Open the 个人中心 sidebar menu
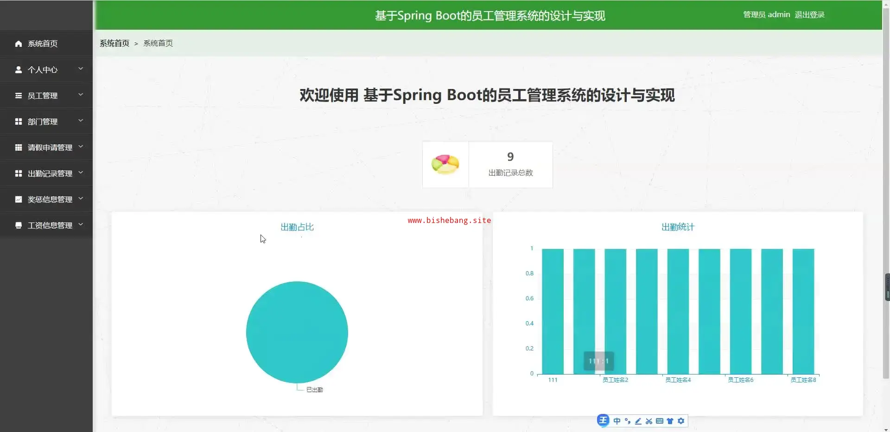890x432 pixels. pyautogui.click(x=46, y=70)
